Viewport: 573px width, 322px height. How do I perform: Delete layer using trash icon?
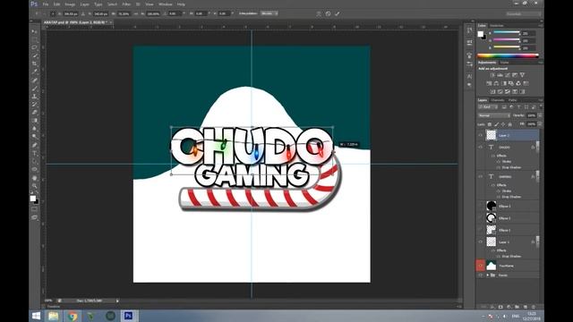[534, 307]
